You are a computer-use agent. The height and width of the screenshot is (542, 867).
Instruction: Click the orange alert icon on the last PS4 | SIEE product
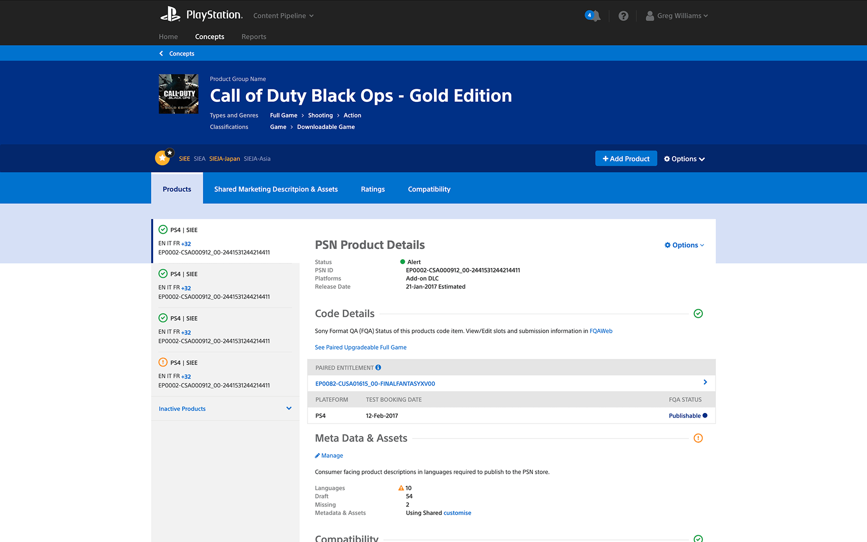(x=163, y=362)
